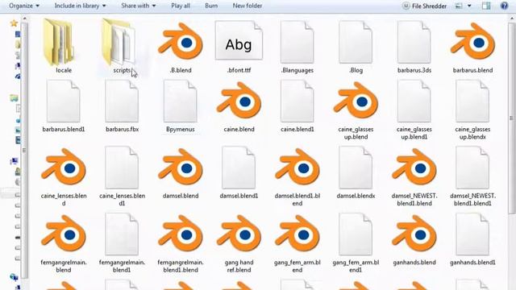
Task: Select the damsel.blendx file
Action: (356, 173)
